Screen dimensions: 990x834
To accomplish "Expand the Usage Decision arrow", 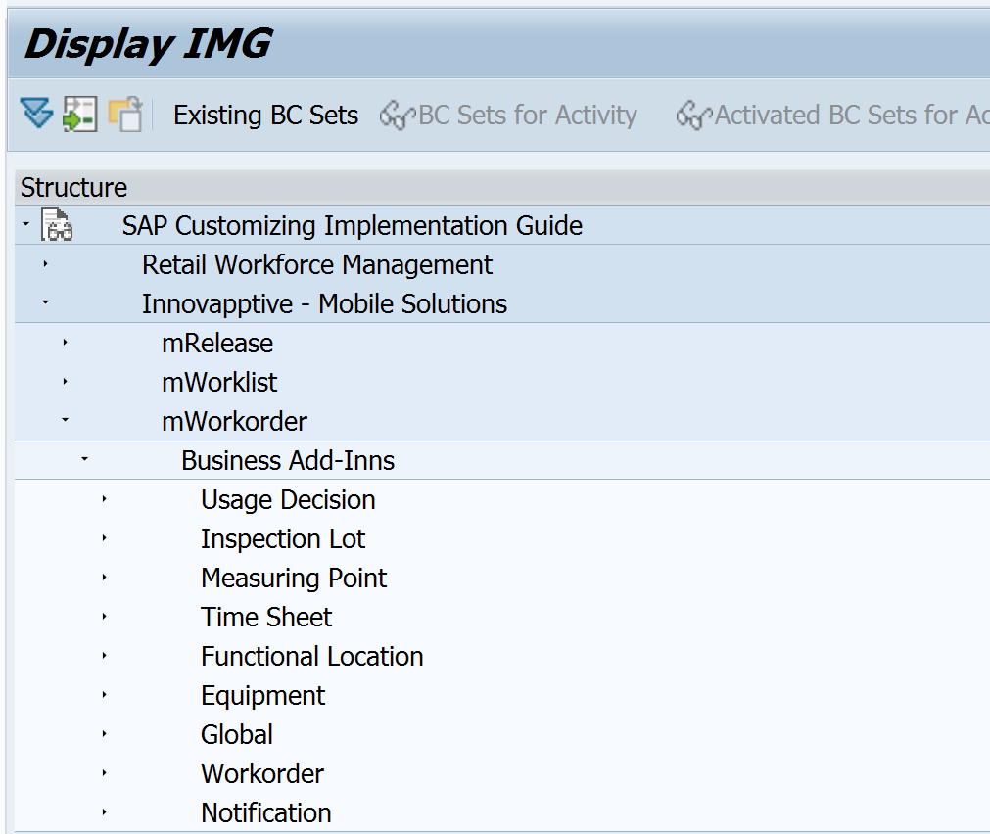I will click(x=104, y=499).
